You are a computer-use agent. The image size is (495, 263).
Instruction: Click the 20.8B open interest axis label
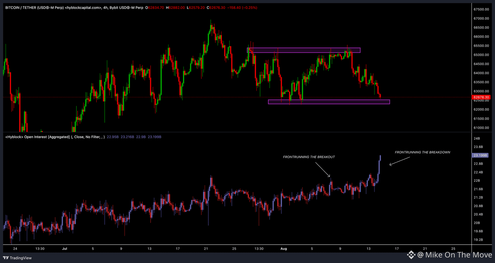point(478,206)
